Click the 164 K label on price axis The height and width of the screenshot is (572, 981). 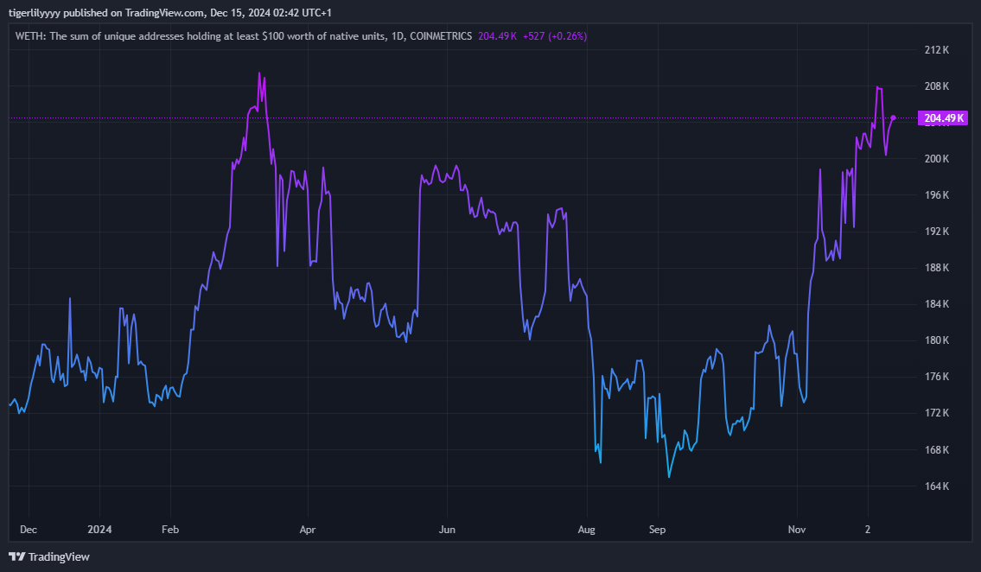pos(937,486)
